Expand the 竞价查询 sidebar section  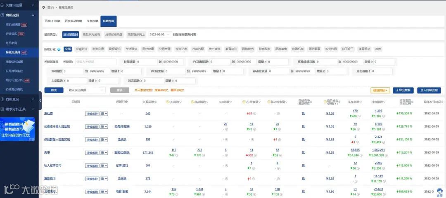click(x=33, y=99)
